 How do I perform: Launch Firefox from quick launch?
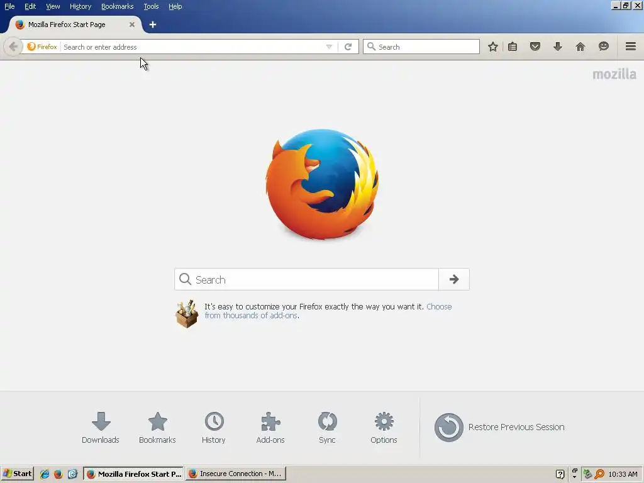pos(58,474)
